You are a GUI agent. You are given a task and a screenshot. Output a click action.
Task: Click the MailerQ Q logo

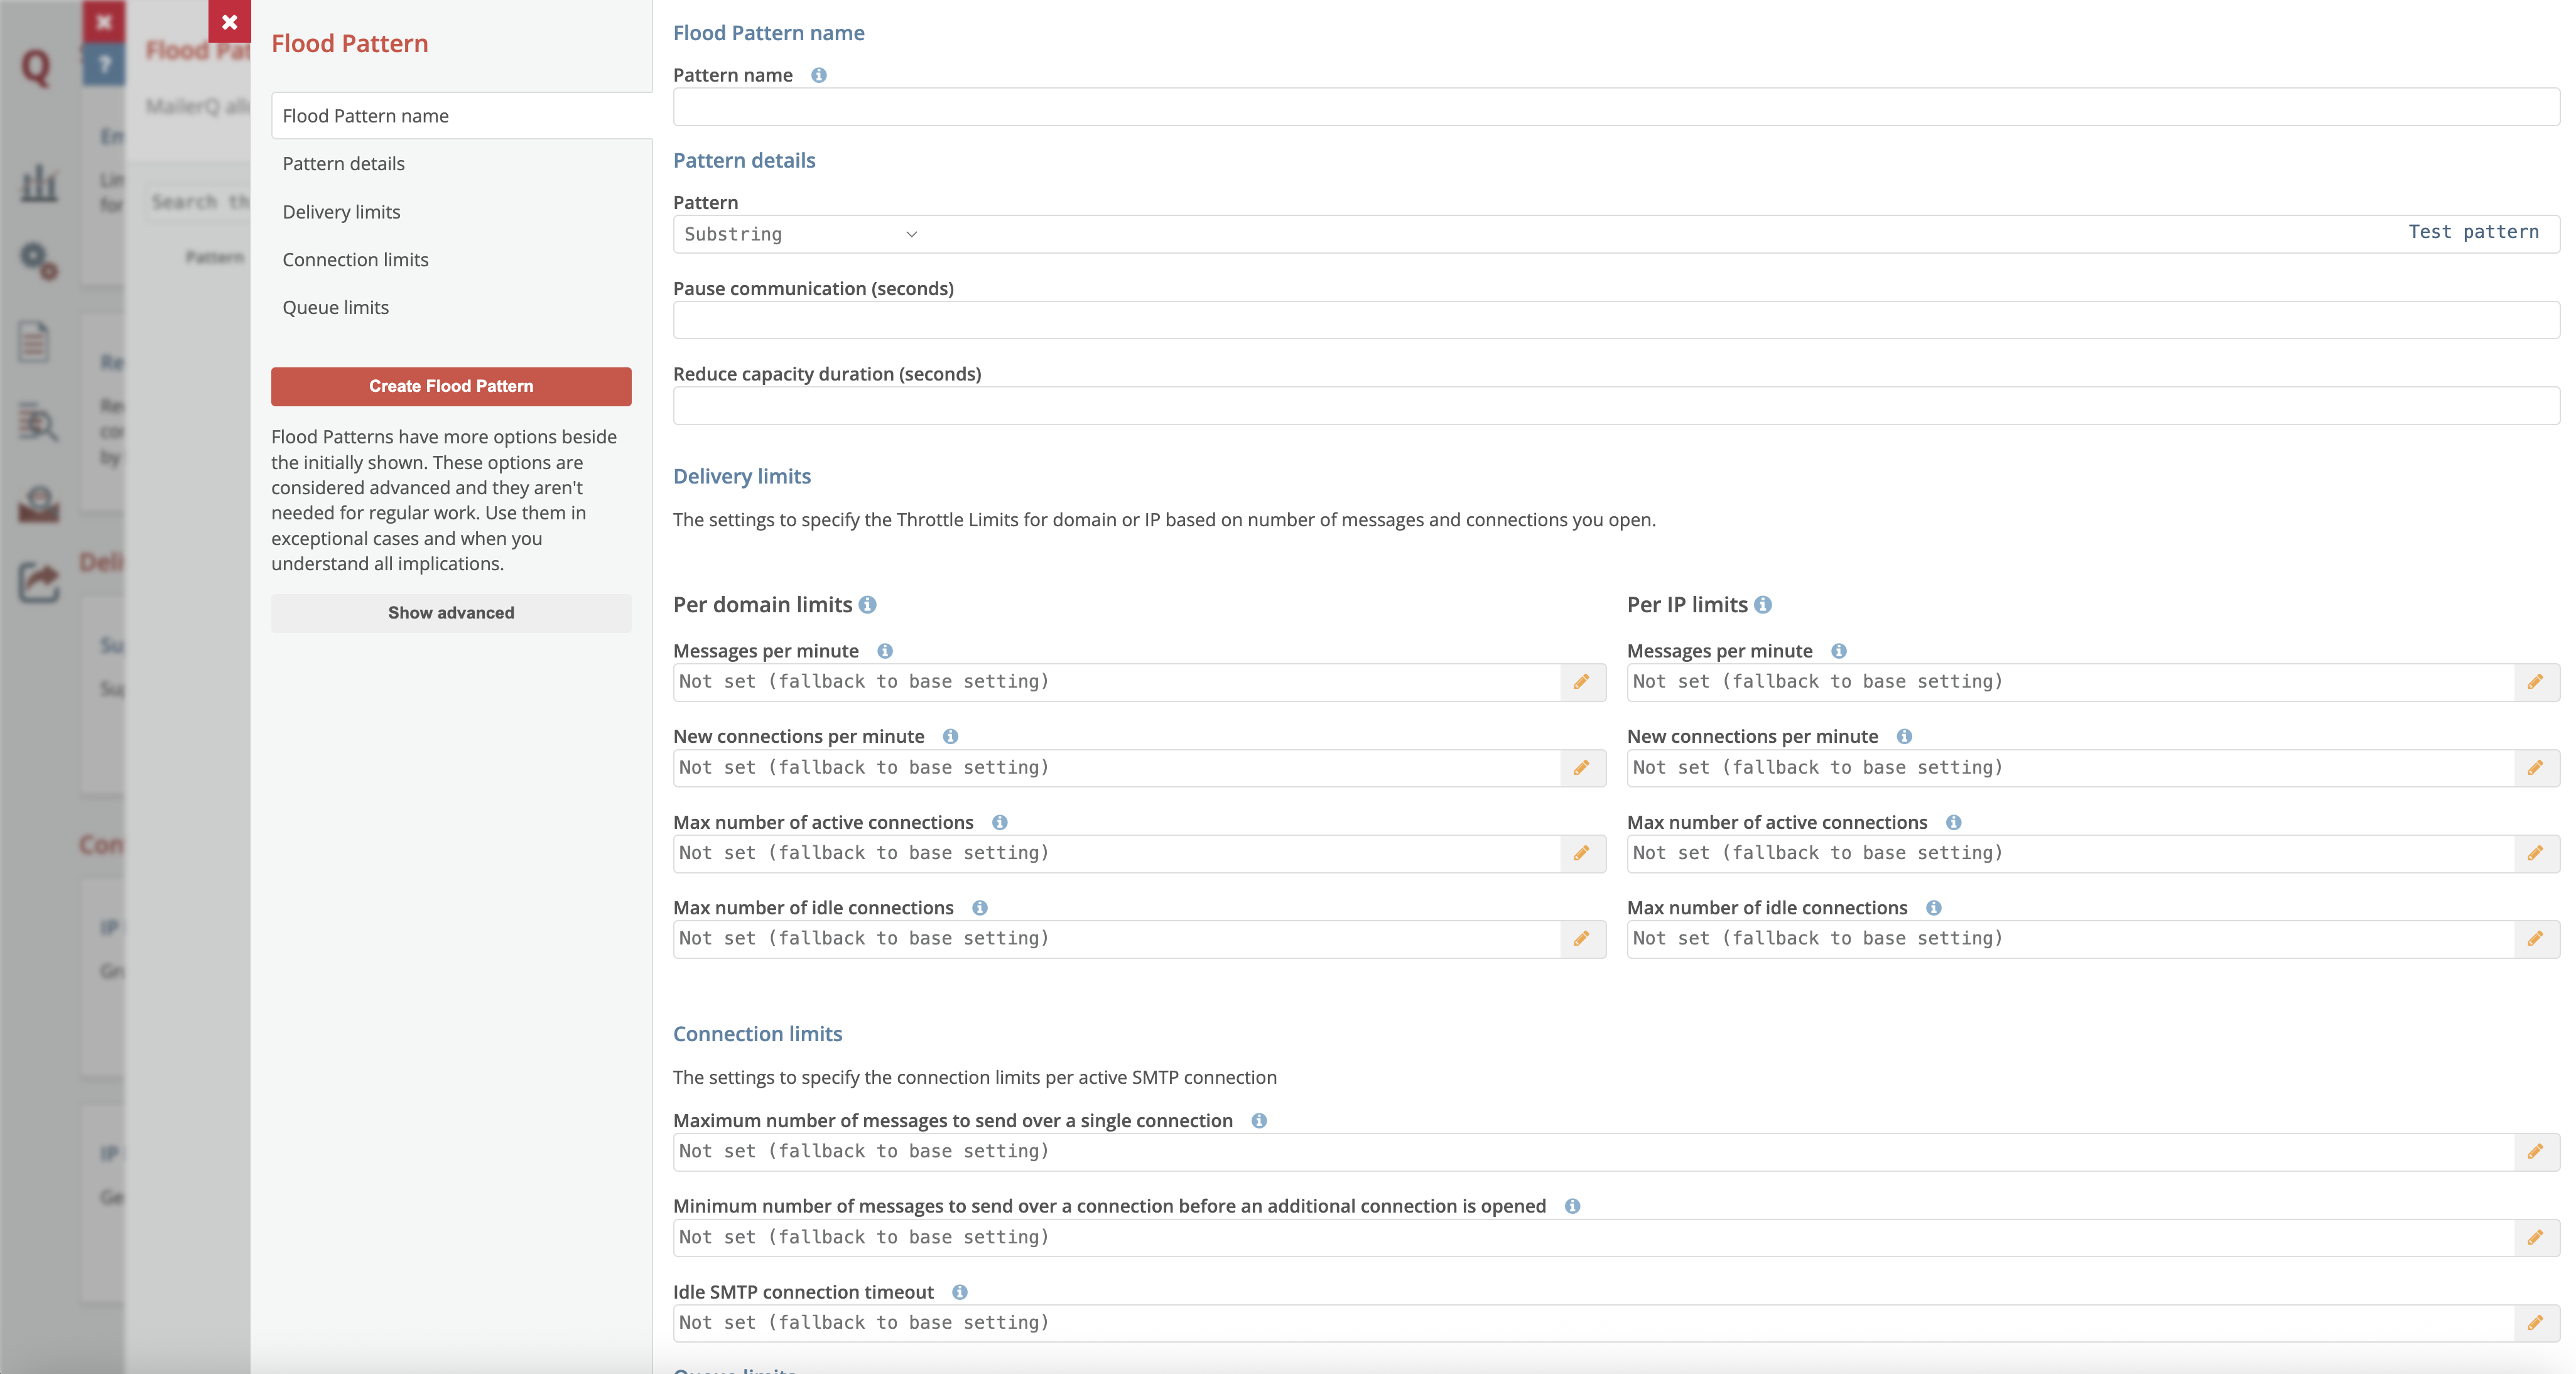tap(36, 68)
